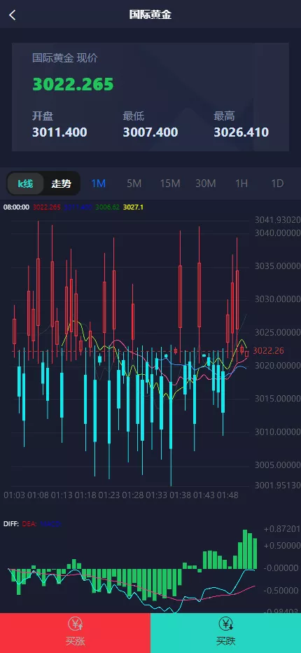The width and height of the screenshot is (301, 653).
Task: Click the DIFF: indicator label
Action: click(10, 524)
